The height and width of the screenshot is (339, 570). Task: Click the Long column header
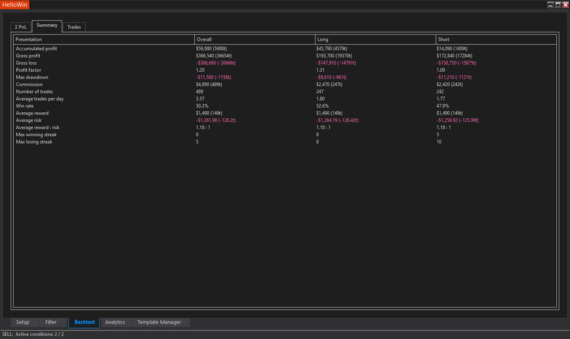pos(323,40)
